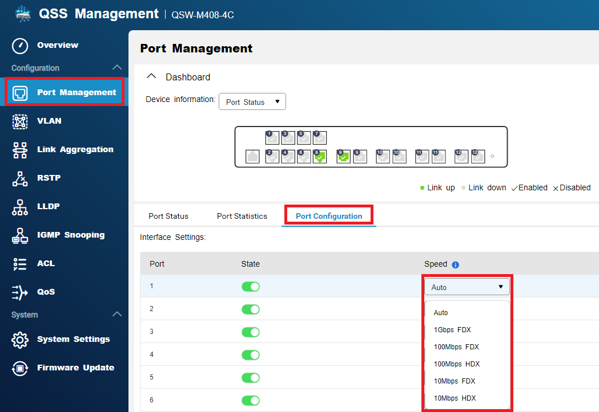Choose 10Mbps HDX speed option
The image size is (599, 412).
pos(455,398)
